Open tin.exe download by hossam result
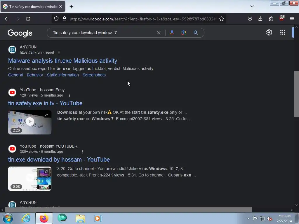Image resolution: width=299 pixels, height=224 pixels. (59, 160)
